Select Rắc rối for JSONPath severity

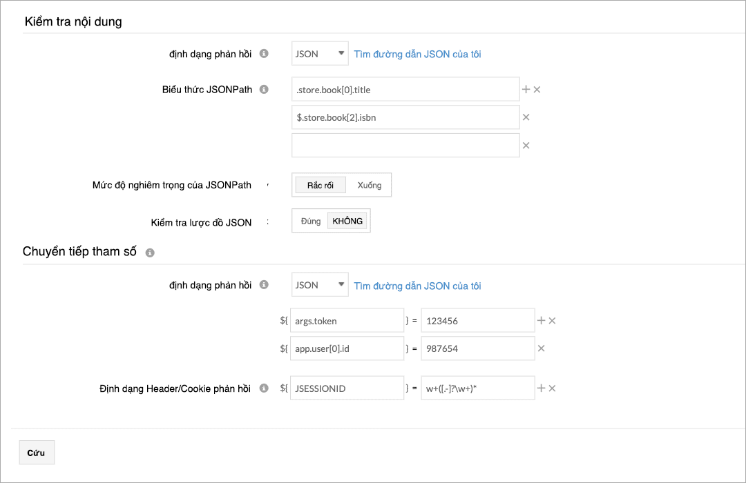pos(319,184)
